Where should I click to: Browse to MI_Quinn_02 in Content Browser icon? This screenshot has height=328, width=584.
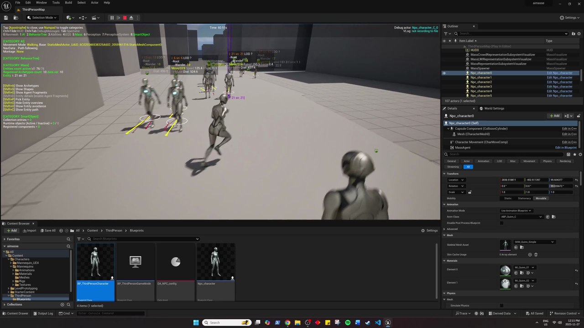[x=521, y=286]
